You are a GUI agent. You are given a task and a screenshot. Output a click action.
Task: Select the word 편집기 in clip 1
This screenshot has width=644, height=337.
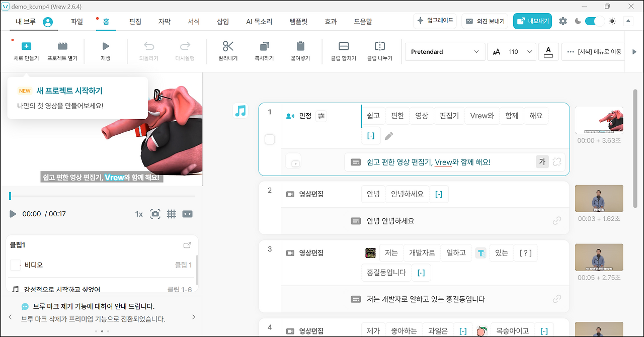point(449,116)
